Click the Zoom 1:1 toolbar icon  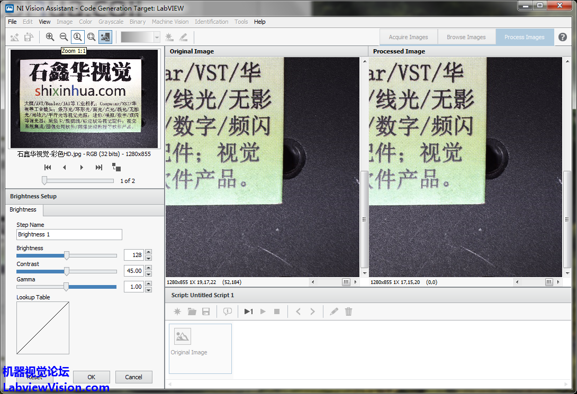click(x=78, y=36)
